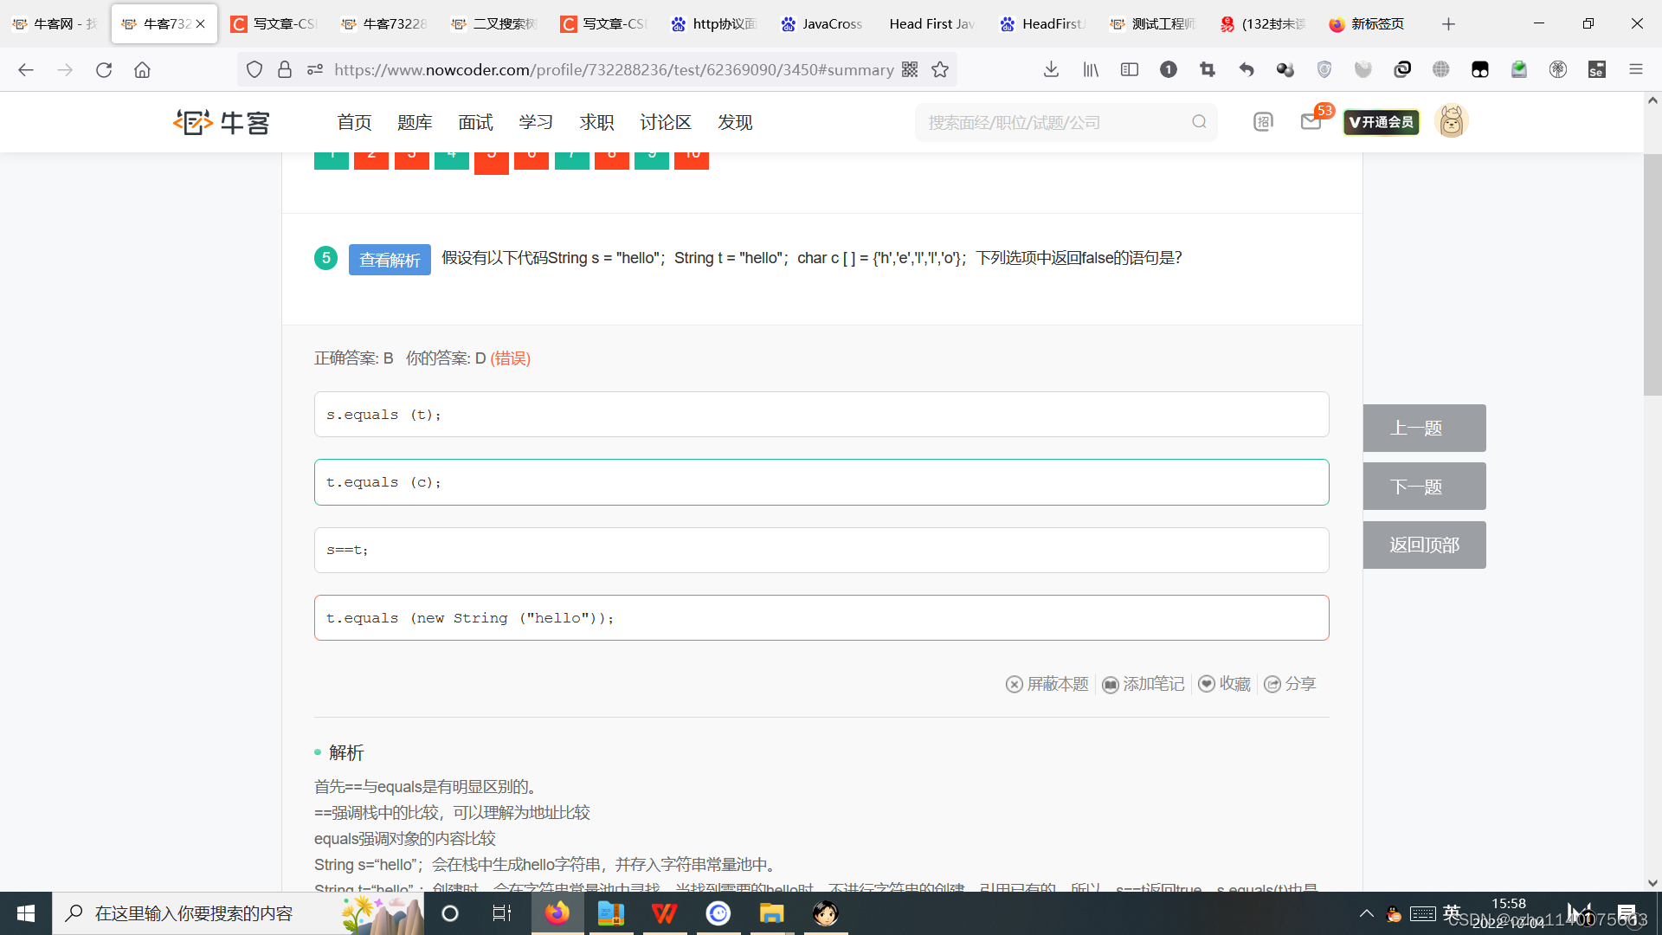
Task: Click the undo arrow extension icon
Action: [1246, 69]
